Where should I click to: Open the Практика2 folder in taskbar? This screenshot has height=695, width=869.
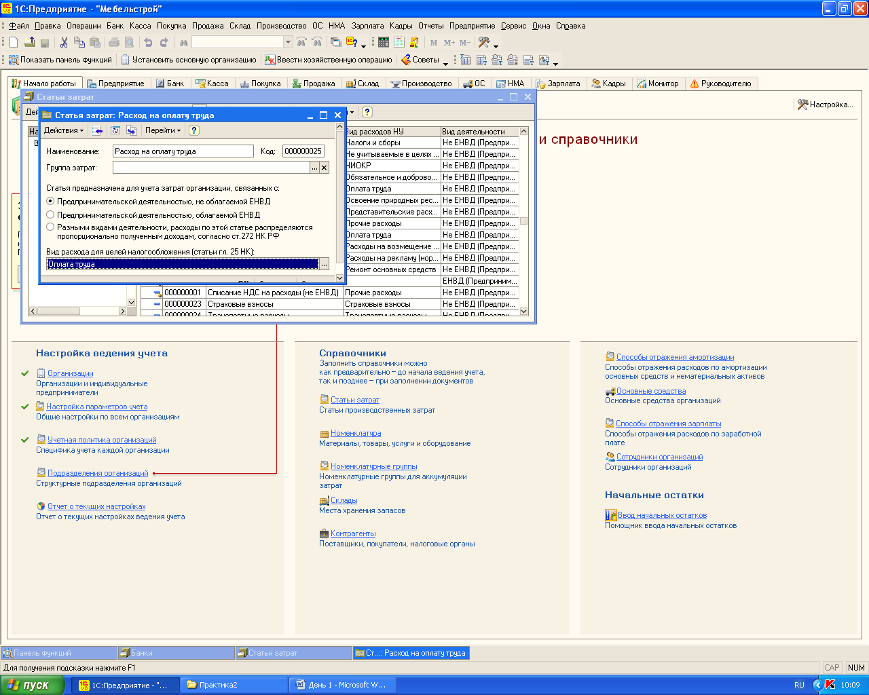click(x=234, y=685)
